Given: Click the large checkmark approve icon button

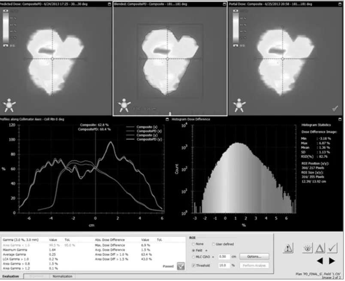Looking at the screenshot, I should click(x=332, y=248).
